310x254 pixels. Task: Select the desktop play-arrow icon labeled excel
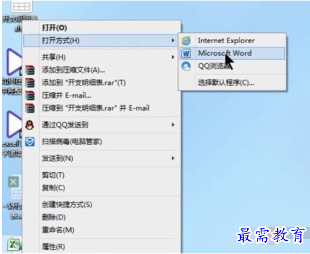14,124
